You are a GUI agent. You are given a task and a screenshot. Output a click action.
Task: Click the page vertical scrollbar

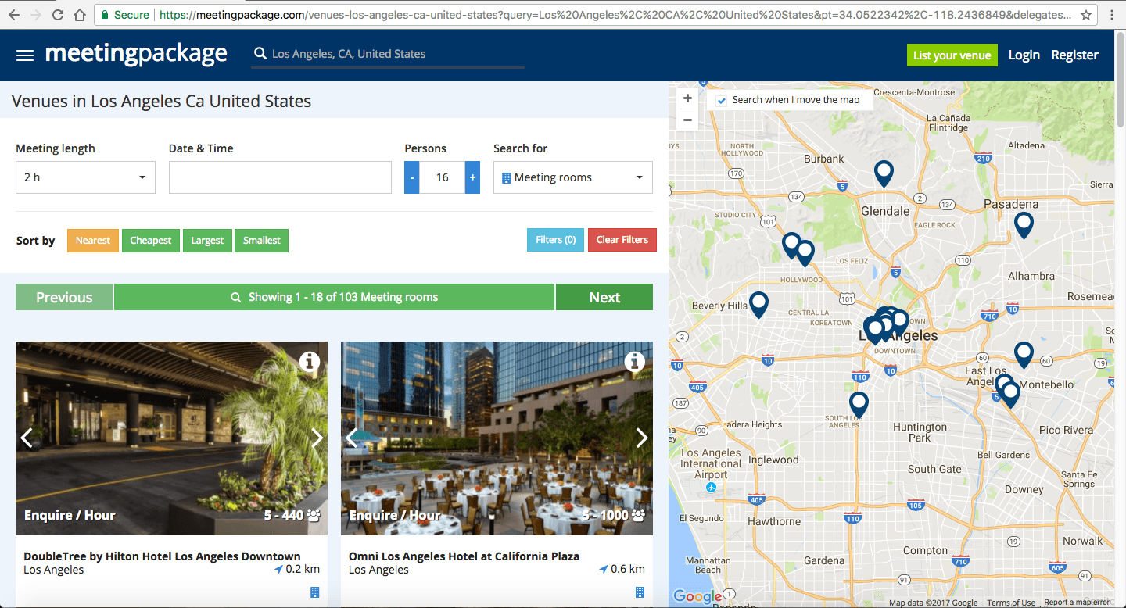tap(1121, 78)
